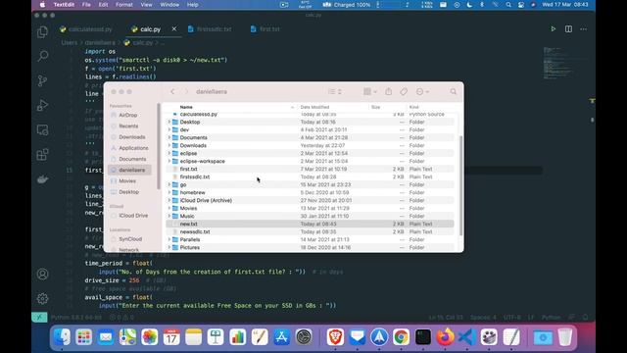Image resolution: width=627 pixels, height=353 pixels.
Task: Open Spotlight search in menu bar
Action: 508,5
